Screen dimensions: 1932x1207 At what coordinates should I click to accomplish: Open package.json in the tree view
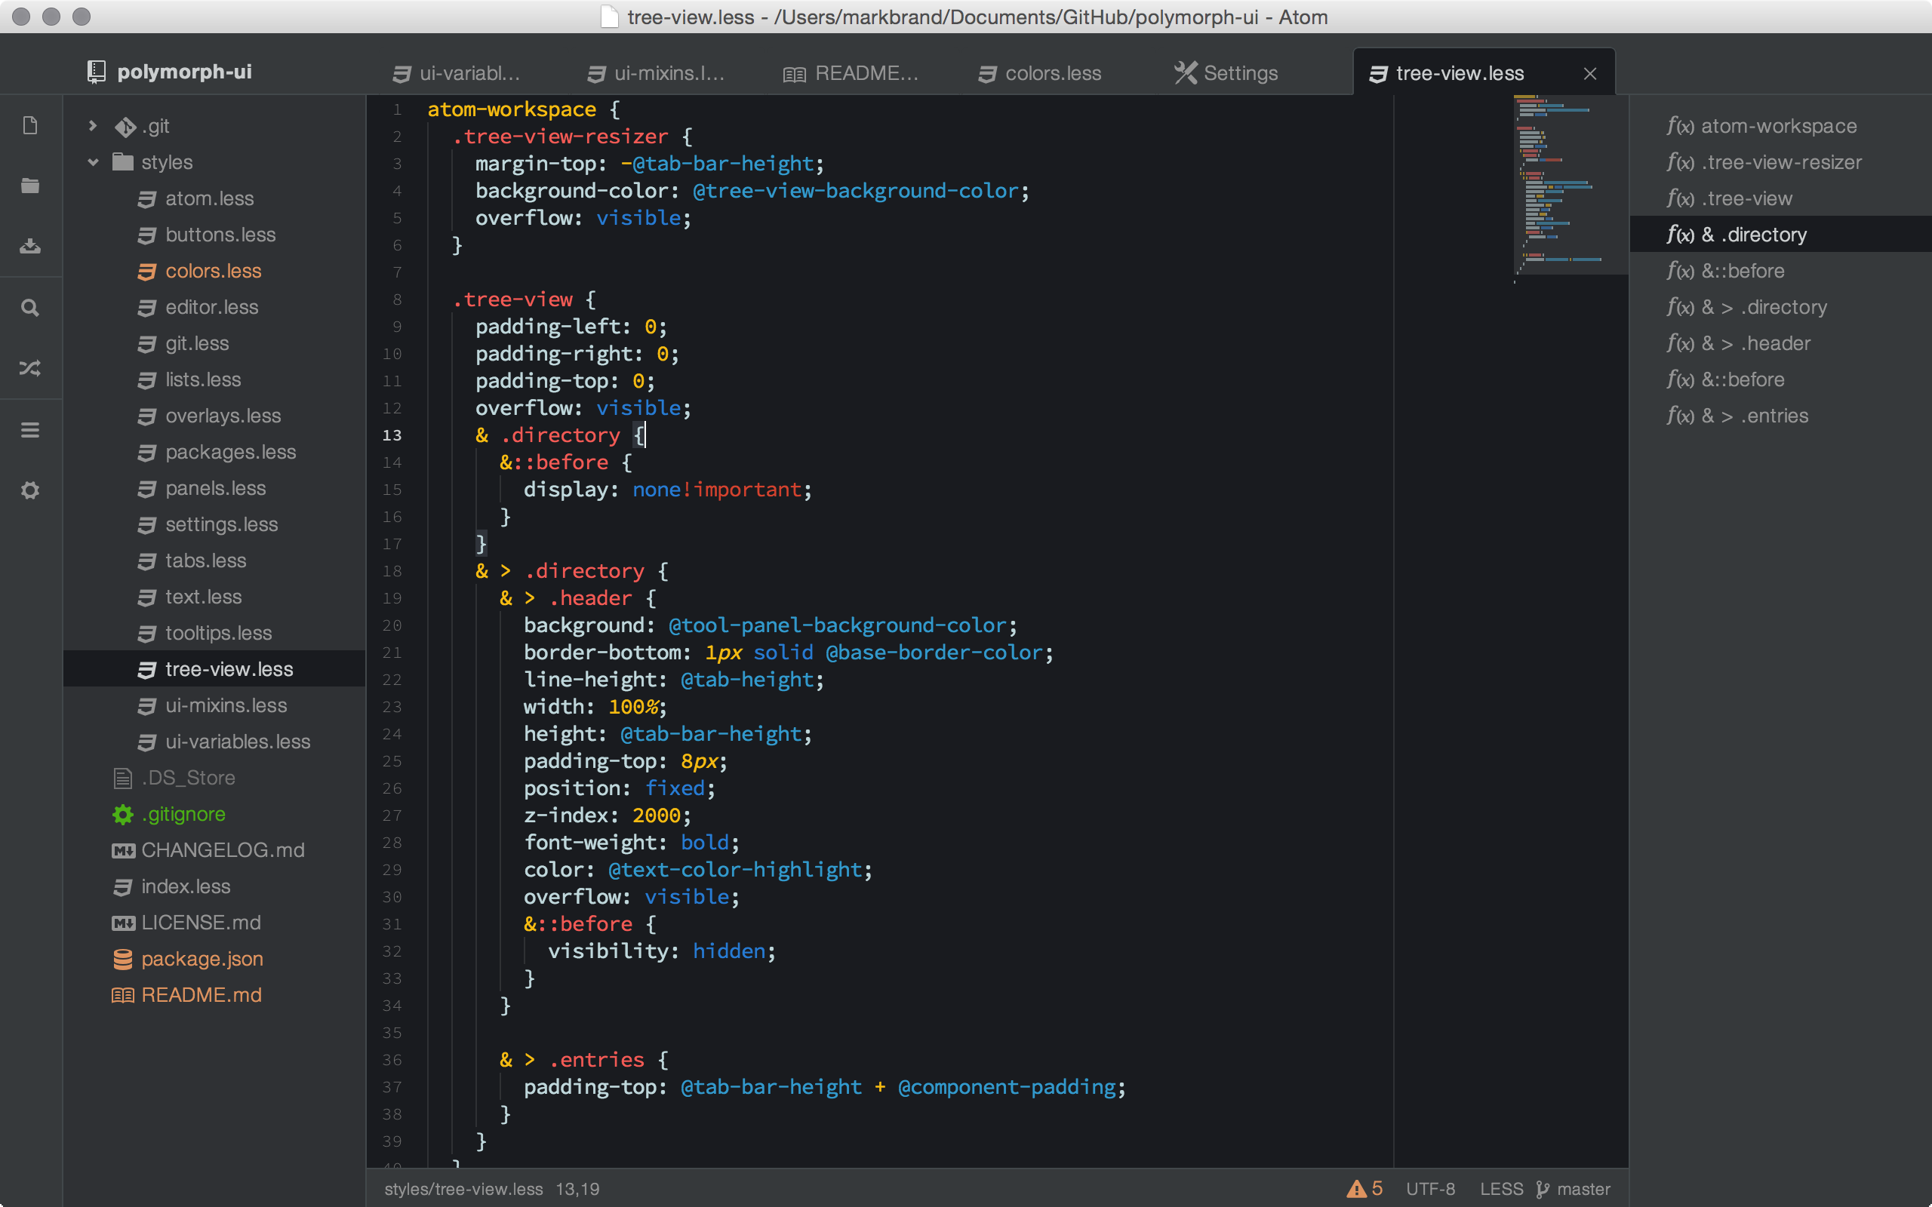(202, 959)
